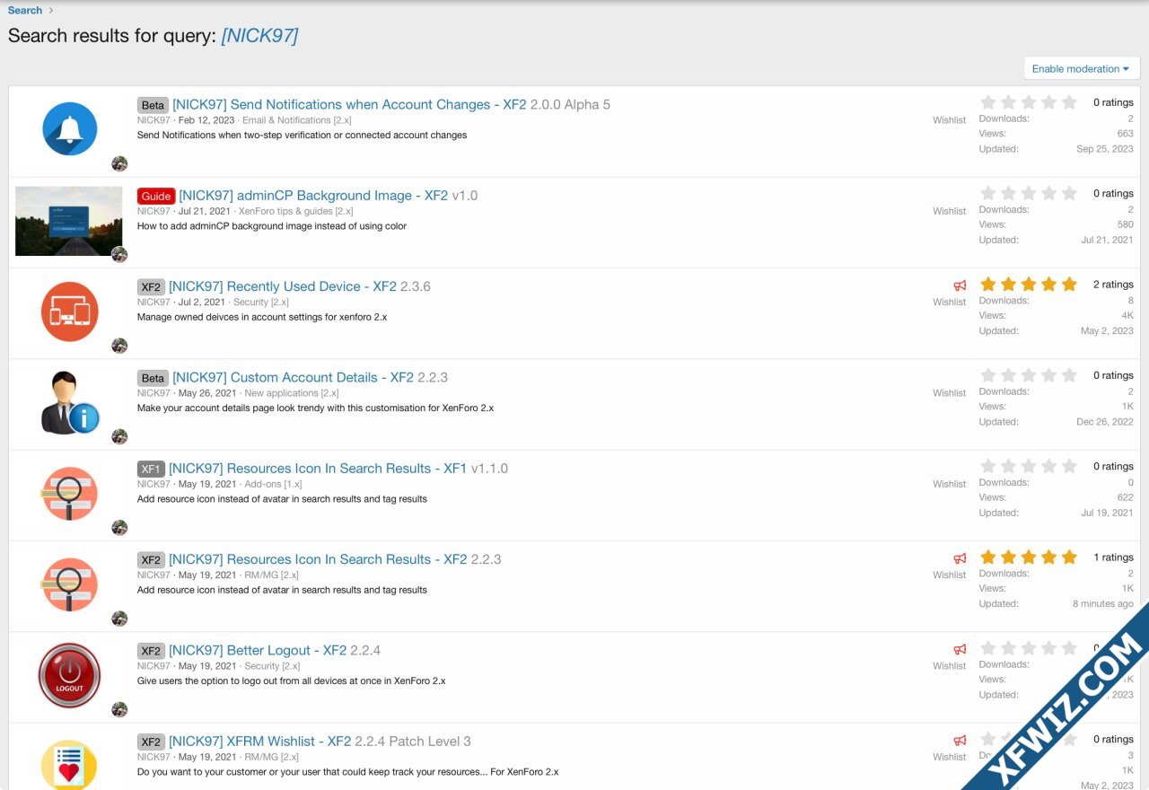Open Recently Used Device - XF2 resource
Viewport: 1149px width, 790px height.
pyautogui.click(x=283, y=286)
